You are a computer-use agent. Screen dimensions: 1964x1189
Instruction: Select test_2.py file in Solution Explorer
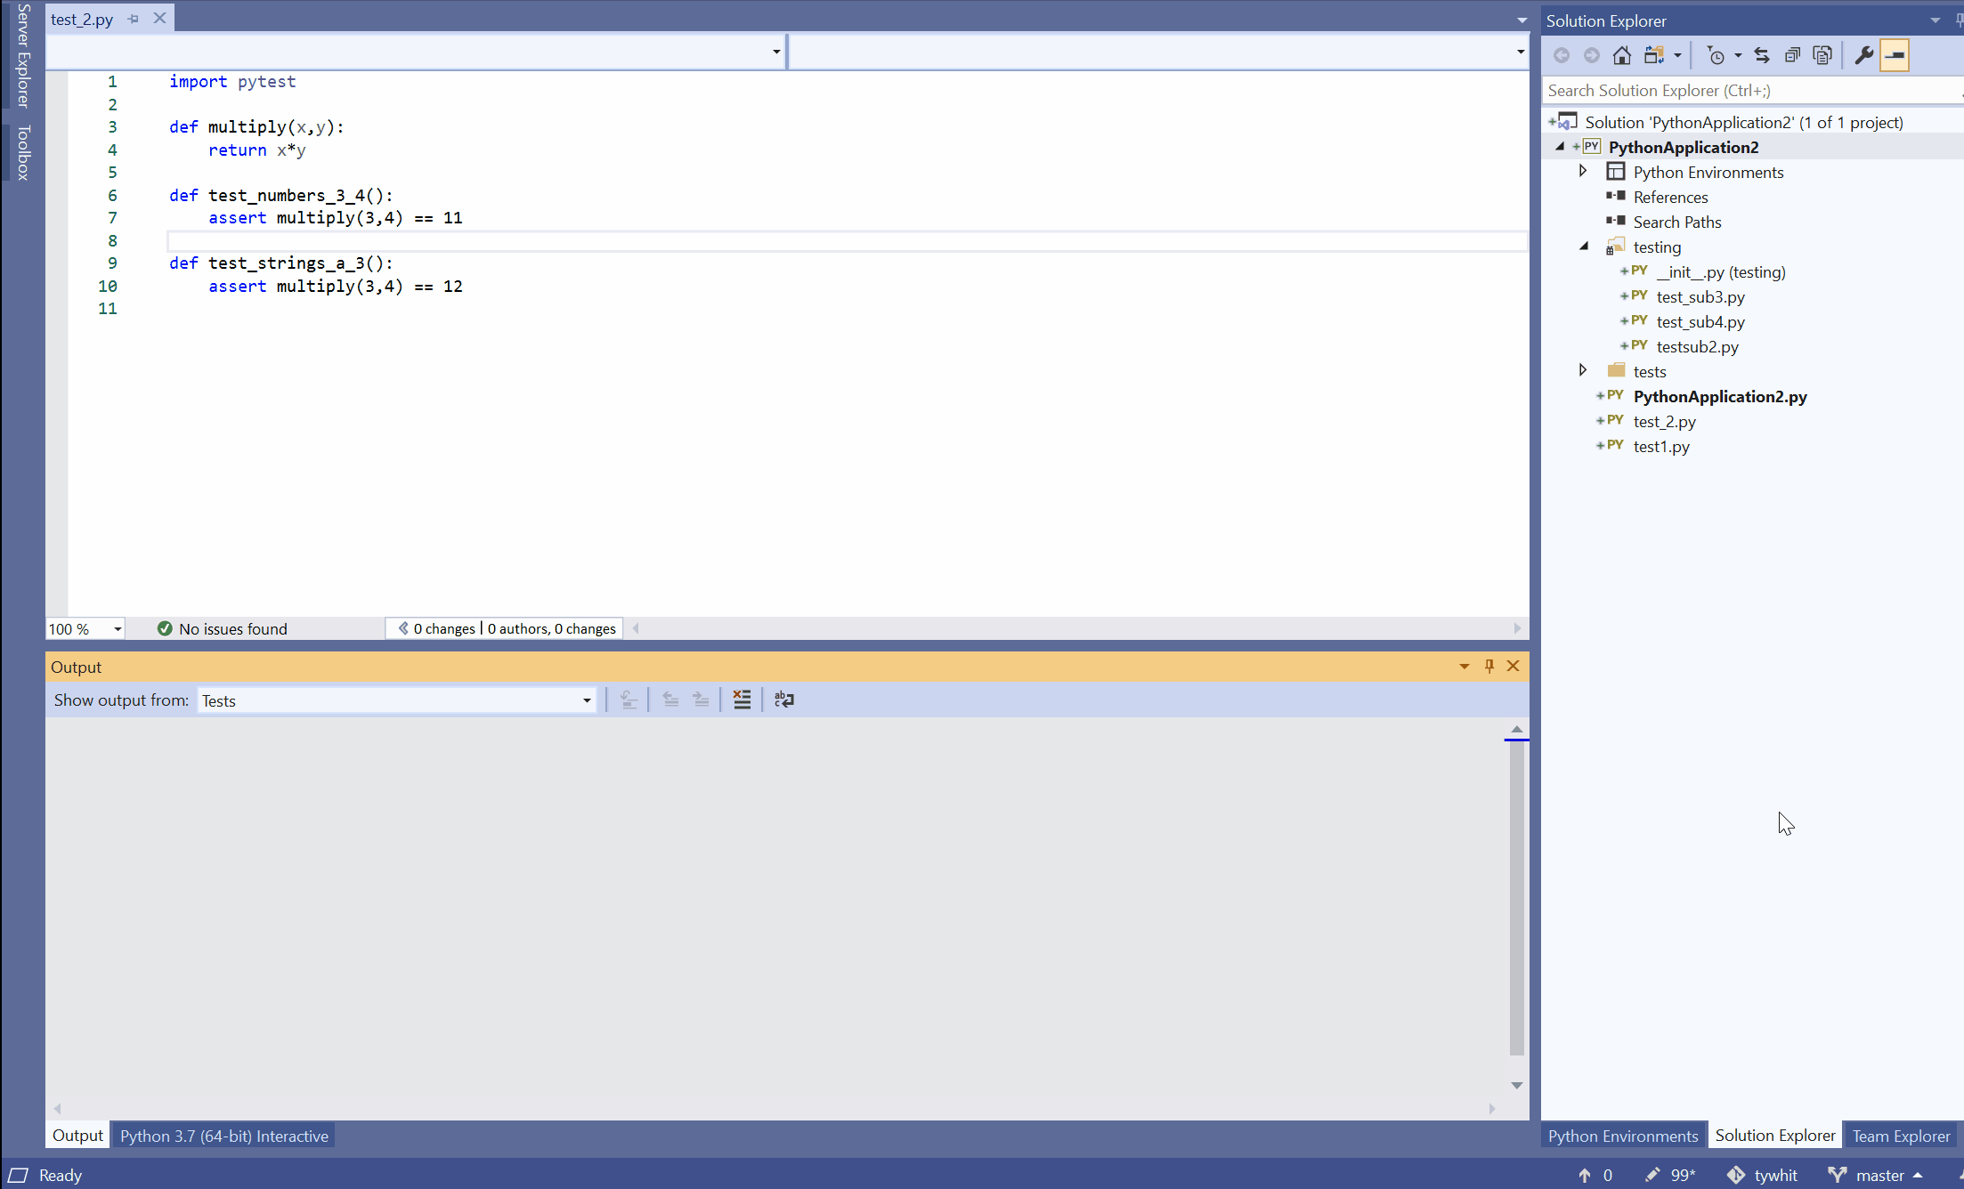point(1665,421)
